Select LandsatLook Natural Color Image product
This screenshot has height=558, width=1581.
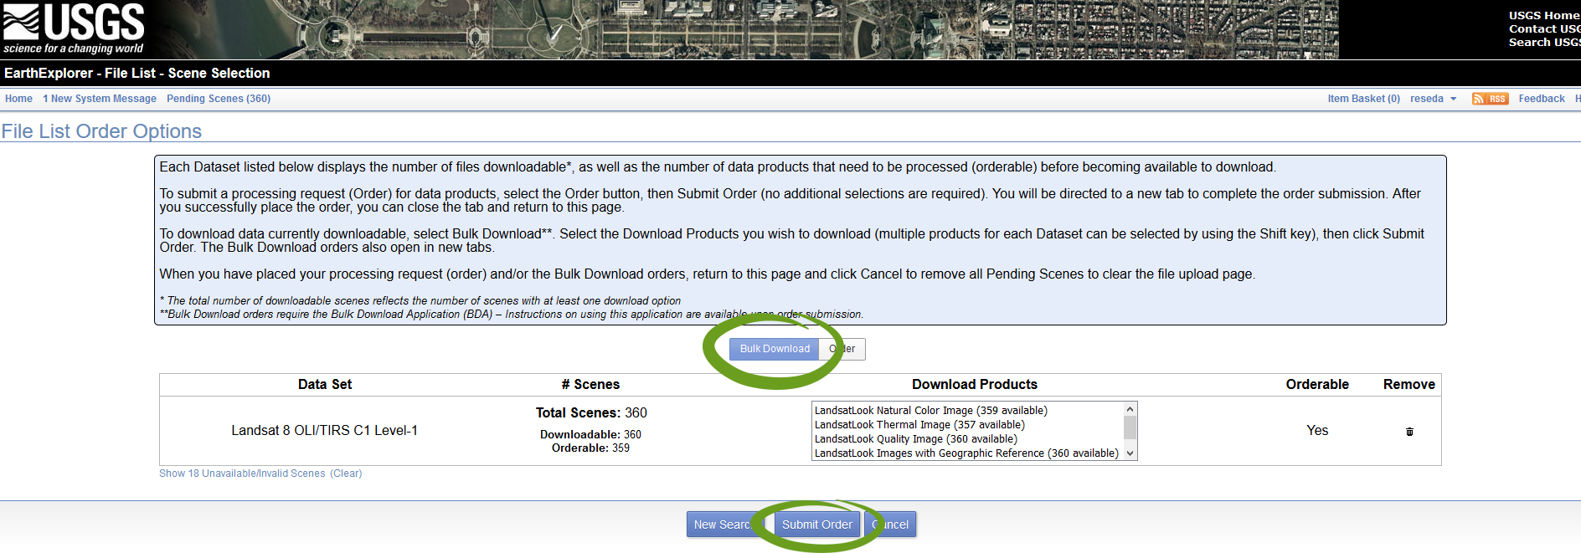(x=930, y=411)
